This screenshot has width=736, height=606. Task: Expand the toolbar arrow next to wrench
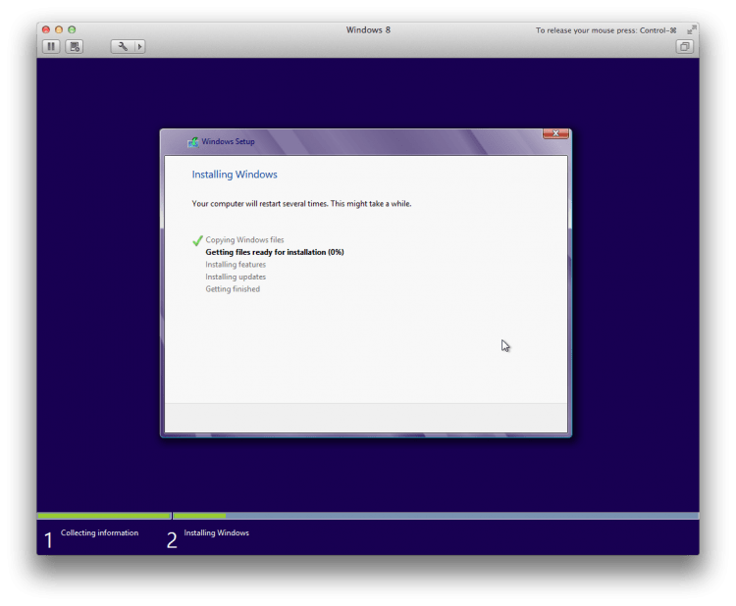click(140, 46)
